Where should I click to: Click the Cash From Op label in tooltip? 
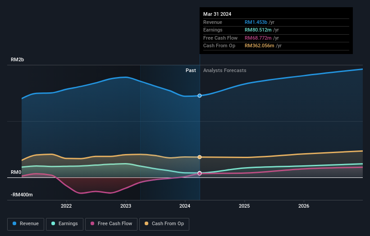click(219, 46)
